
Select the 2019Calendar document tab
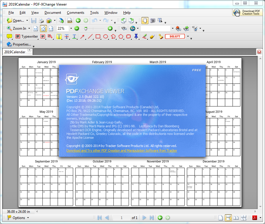click(15, 52)
